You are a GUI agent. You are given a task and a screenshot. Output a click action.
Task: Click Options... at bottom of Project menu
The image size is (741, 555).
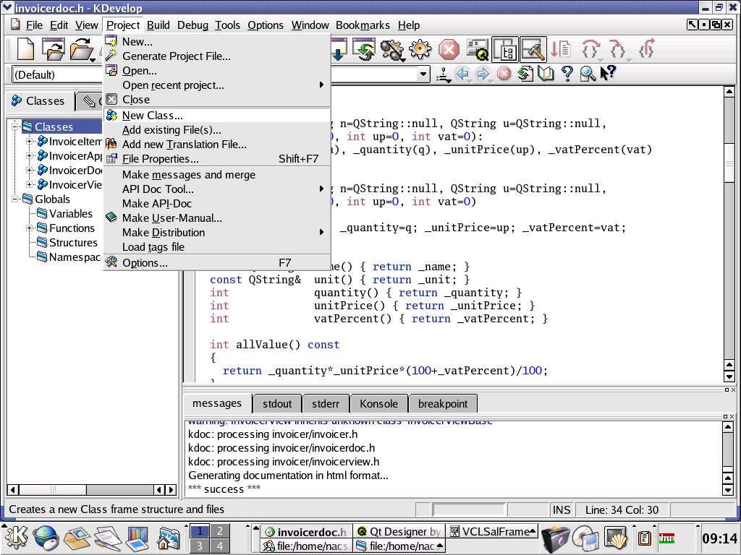(216, 263)
